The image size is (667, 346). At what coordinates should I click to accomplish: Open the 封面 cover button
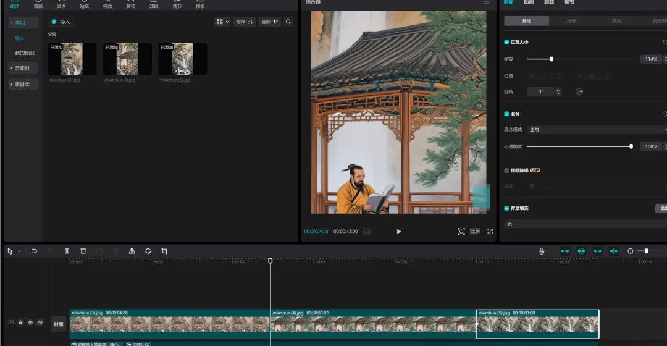58,324
